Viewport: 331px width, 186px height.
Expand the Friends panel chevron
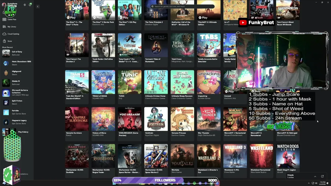[x=315, y=176]
